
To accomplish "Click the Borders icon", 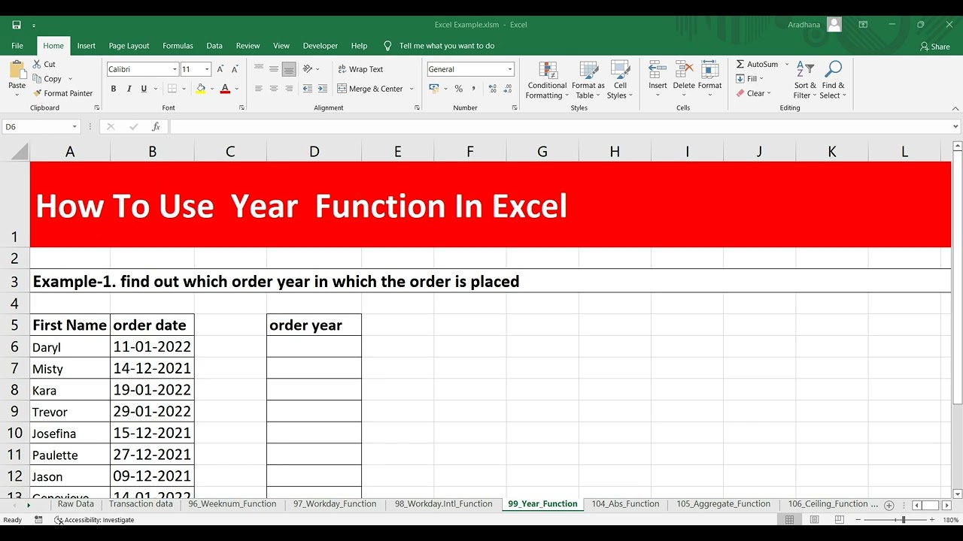I will point(172,89).
